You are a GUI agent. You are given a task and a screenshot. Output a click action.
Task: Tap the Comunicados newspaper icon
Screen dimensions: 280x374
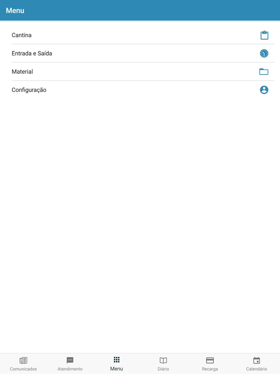point(23,360)
